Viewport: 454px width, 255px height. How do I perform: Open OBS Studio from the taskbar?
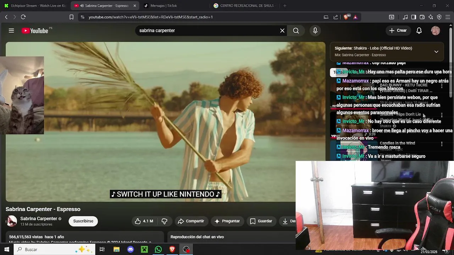(186, 249)
